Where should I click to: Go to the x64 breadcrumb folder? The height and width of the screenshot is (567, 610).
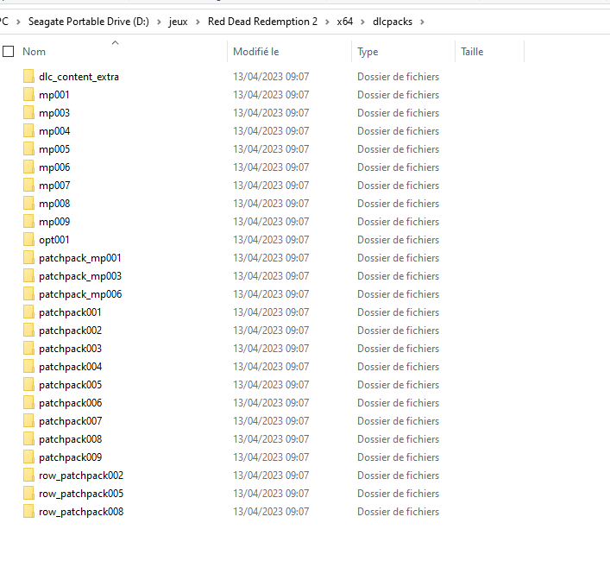pos(344,22)
